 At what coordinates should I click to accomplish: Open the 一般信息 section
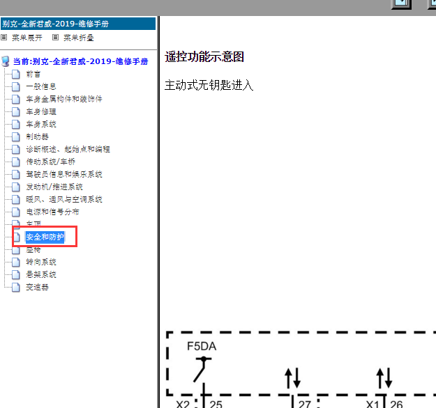[x=41, y=86]
